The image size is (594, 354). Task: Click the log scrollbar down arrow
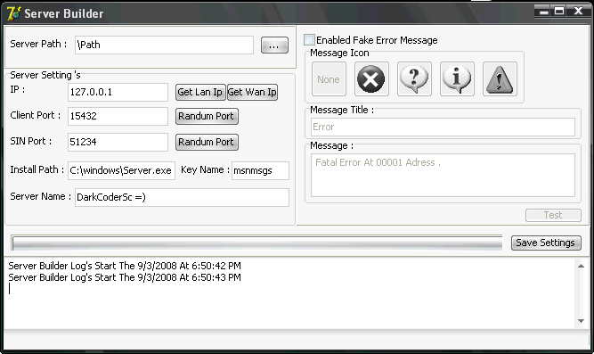coord(581,321)
